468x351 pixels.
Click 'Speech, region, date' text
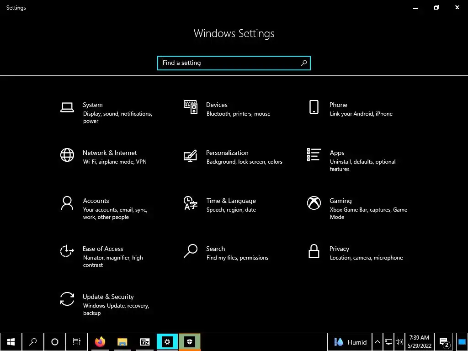(x=231, y=210)
